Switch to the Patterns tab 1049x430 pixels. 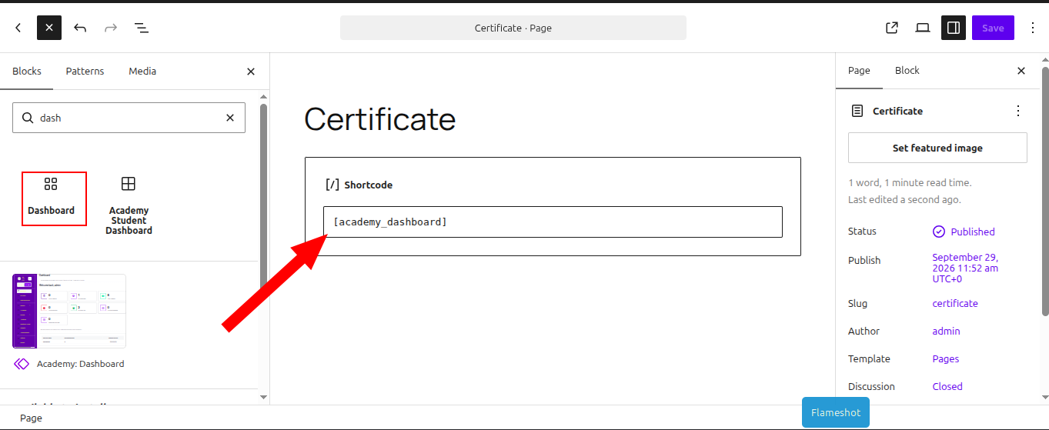pyautogui.click(x=85, y=71)
